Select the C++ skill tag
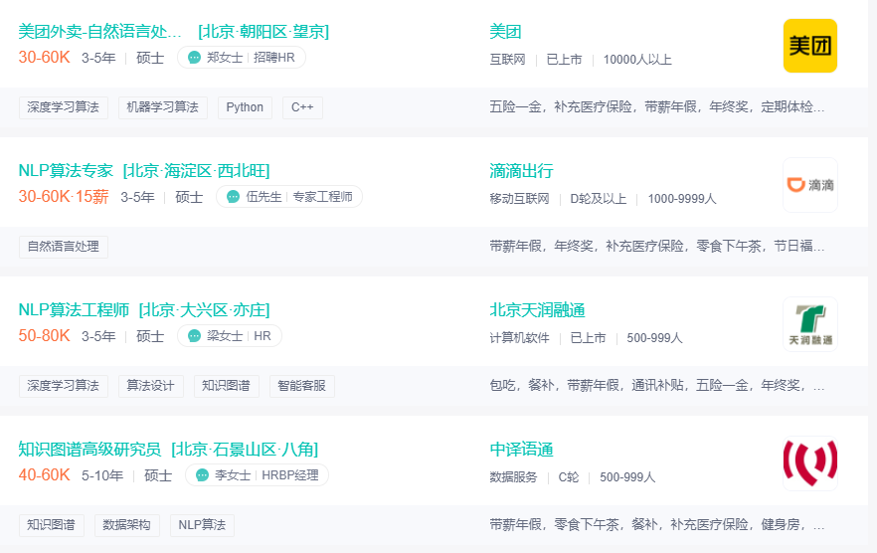The width and height of the screenshot is (877, 553). click(x=302, y=107)
